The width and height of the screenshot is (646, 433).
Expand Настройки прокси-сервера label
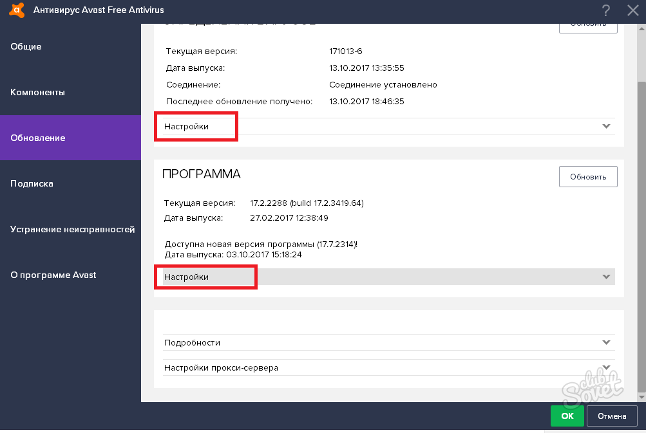[221, 368]
